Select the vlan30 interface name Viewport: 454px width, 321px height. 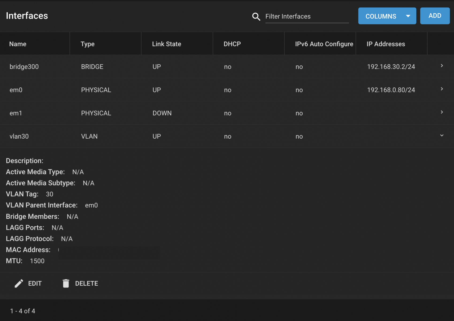click(19, 136)
